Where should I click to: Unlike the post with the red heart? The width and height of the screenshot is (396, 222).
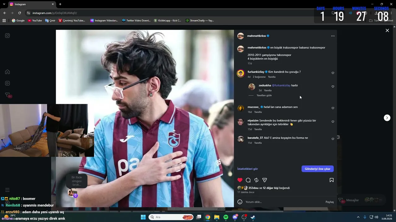(x=240, y=180)
